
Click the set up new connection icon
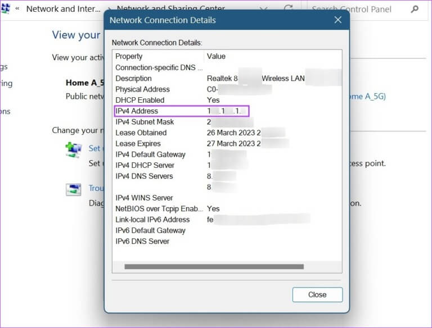tap(73, 150)
